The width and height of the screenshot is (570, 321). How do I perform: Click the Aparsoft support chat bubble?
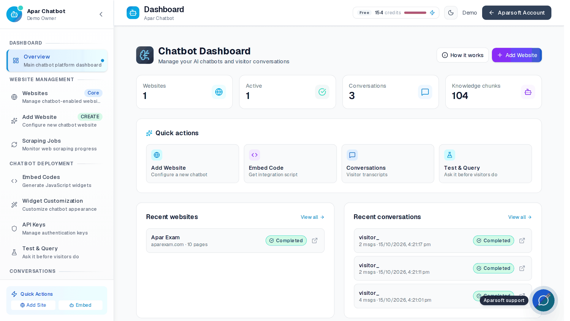click(x=543, y=300)
